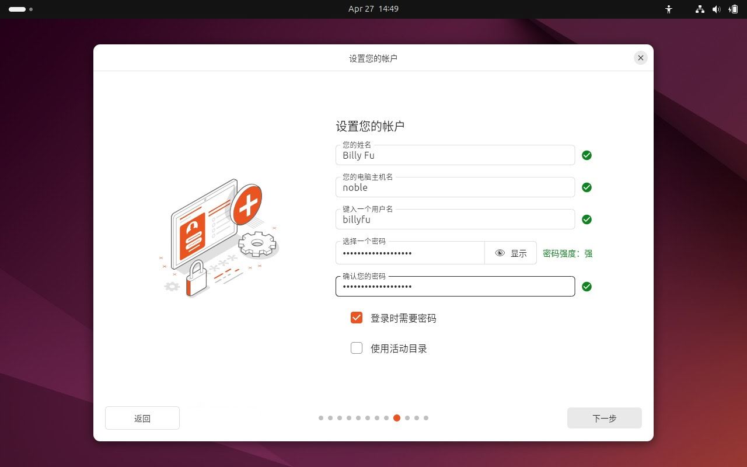
Task: Click the green checkmark beside the Billy Fu field
Action: click(587, 155)
